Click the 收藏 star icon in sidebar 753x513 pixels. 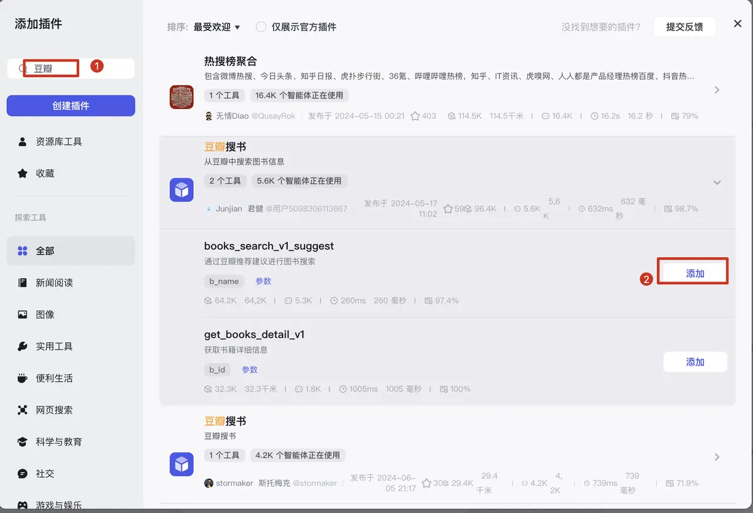coord(23,173)
